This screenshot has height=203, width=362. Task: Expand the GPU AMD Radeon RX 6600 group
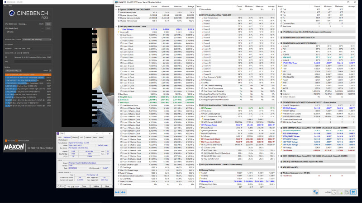(279, 161)
